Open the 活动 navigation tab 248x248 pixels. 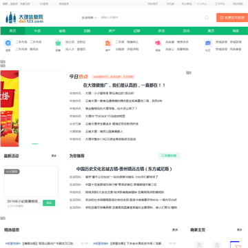click(x=186, y=31)
